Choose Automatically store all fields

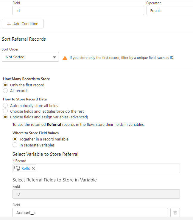[x=5, y=106]
